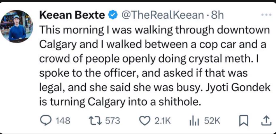Click the final line about turning Calgary
This screenshot has height=134, width=276.
(120, 102)
